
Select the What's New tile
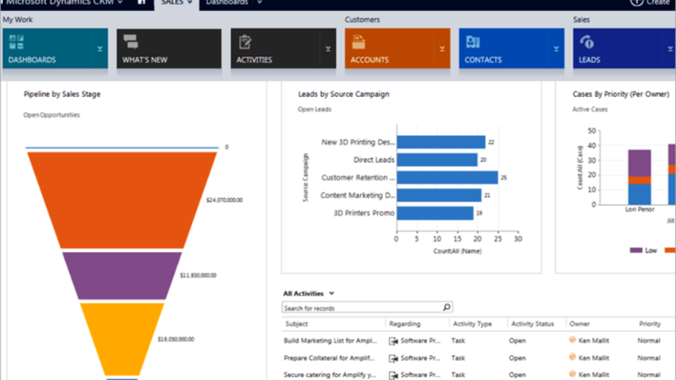[169, 49]
